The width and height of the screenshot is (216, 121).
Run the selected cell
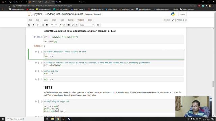(63, 25)
